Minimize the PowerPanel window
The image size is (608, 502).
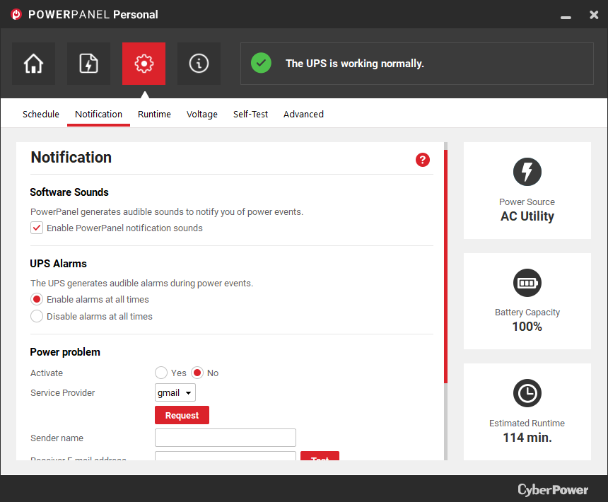(566, 17)
